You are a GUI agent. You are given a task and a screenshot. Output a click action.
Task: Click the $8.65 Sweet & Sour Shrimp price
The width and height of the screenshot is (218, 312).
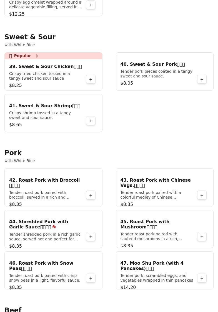coord(16,125)
